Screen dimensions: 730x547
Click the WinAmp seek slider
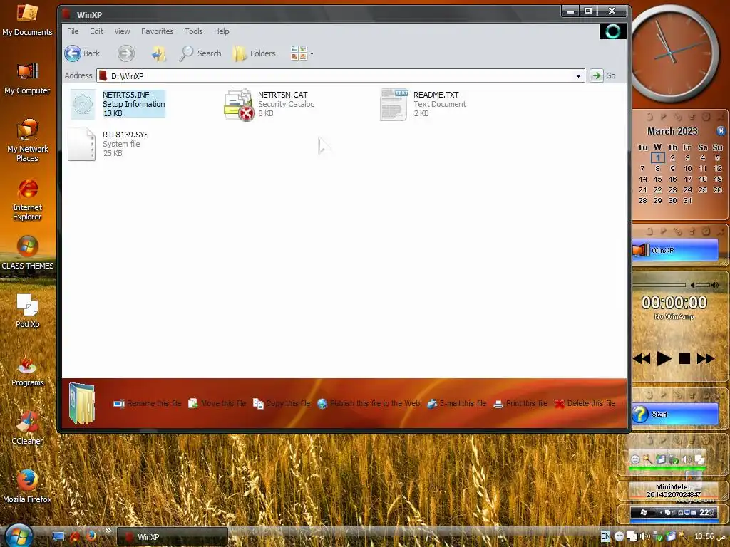pyautogui.click(x=659, y=285)
